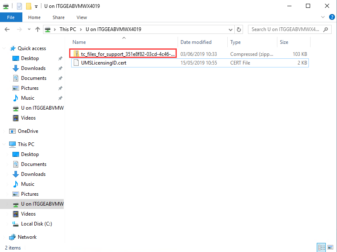Viewport: 337px width, 252px height.
Task: Open the address bar history dropdown
Action: (231, 29)
